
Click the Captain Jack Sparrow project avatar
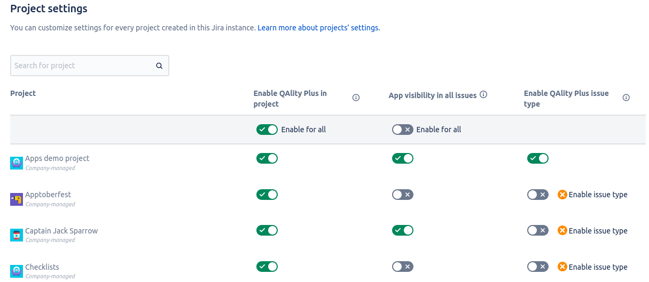tap(17, 235)
